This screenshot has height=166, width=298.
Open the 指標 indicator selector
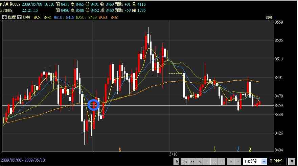pyautogui.click(x=12, y=18)
